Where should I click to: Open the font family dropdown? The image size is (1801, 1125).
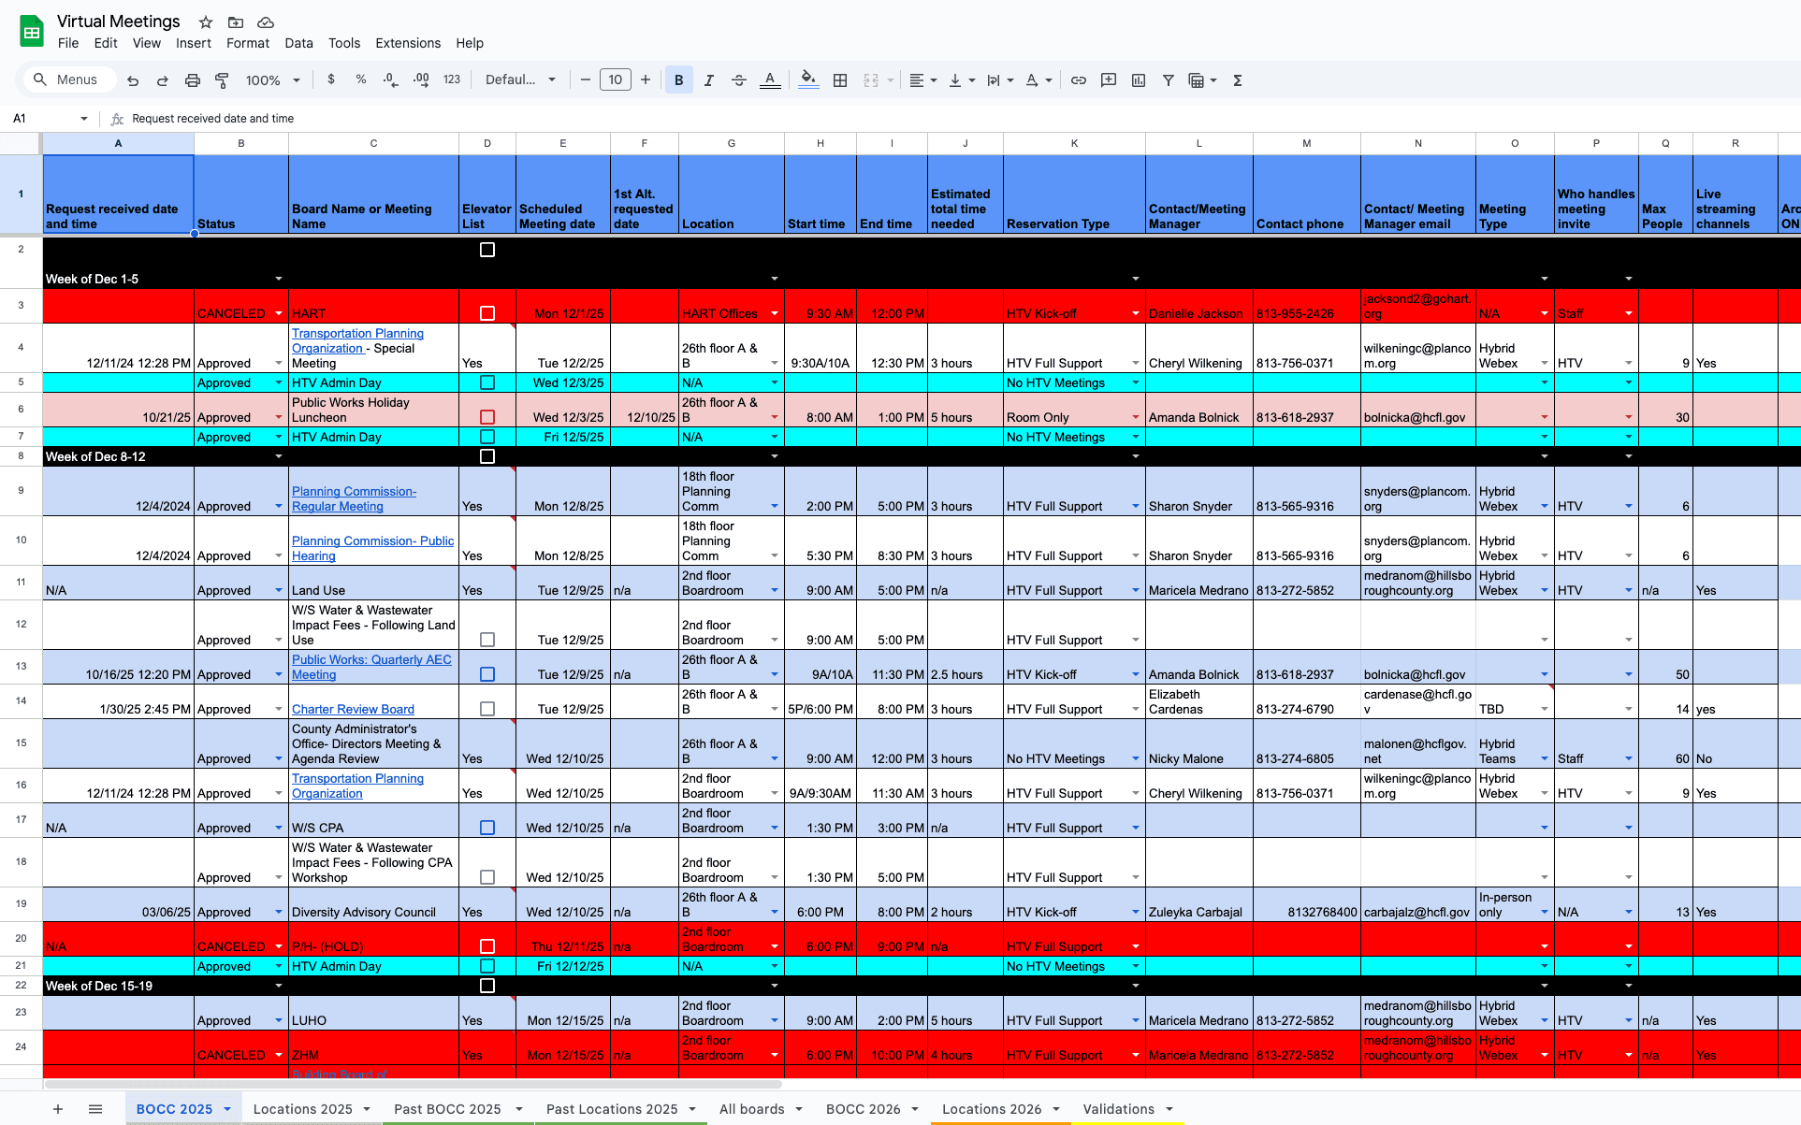520,80
